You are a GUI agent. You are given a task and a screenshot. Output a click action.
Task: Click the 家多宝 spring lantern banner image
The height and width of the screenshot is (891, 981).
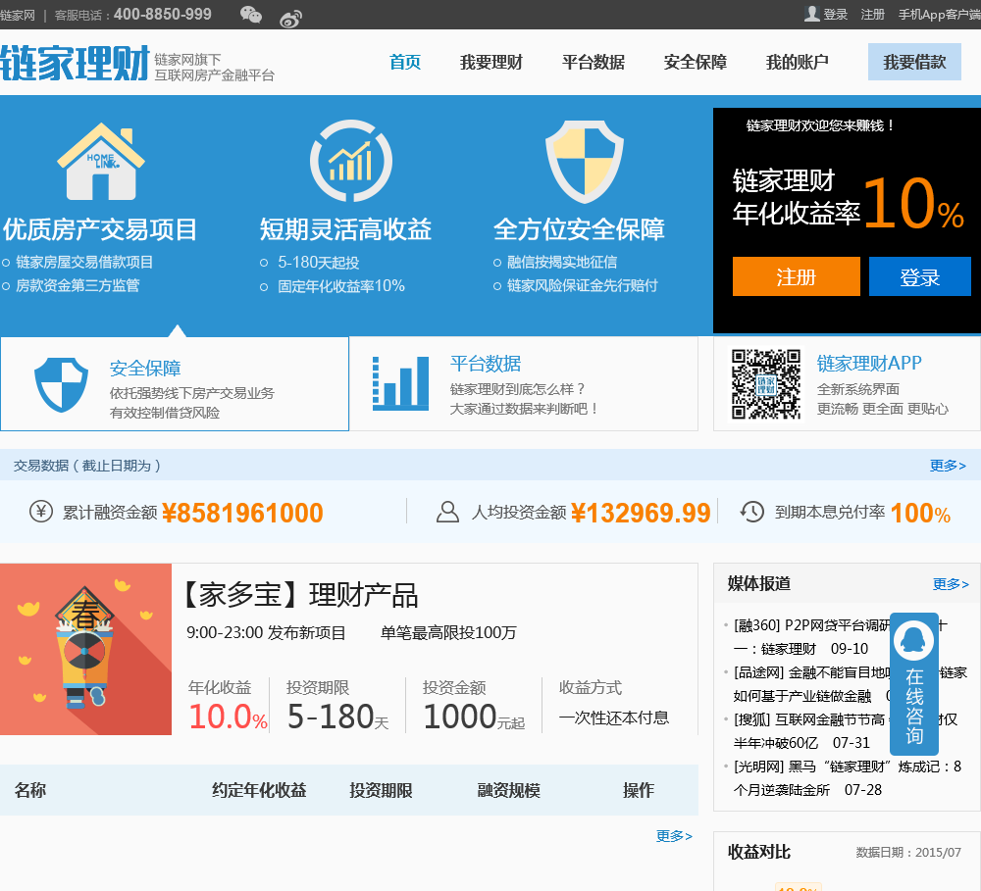coord(85,649)
